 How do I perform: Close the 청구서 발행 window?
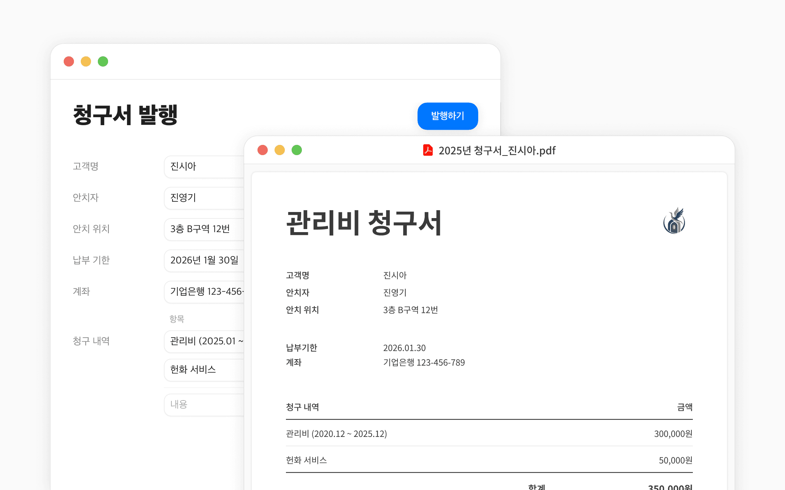coord(69,61)
